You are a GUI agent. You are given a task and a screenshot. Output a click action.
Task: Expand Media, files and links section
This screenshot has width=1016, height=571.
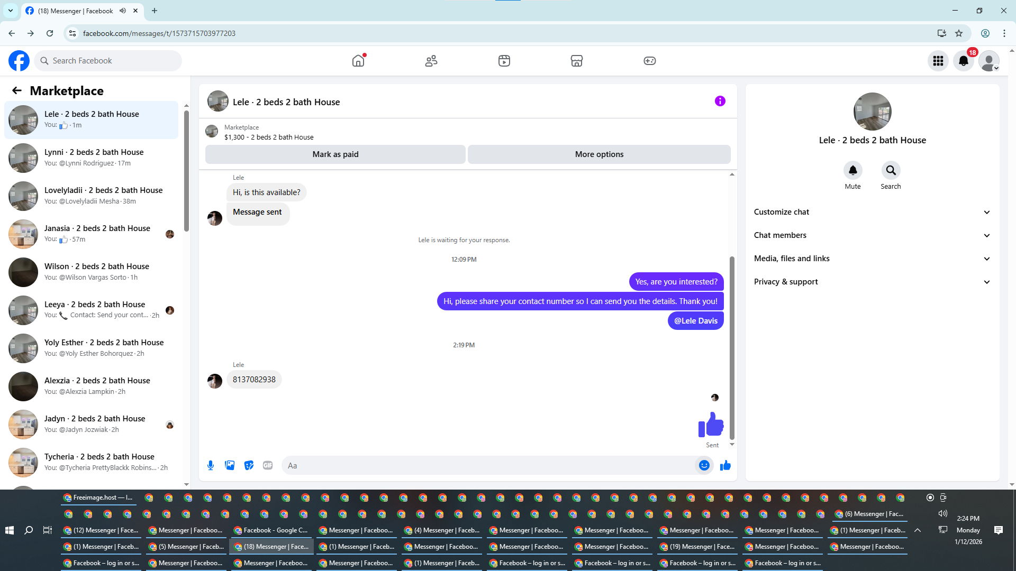(x=872, y=259)
